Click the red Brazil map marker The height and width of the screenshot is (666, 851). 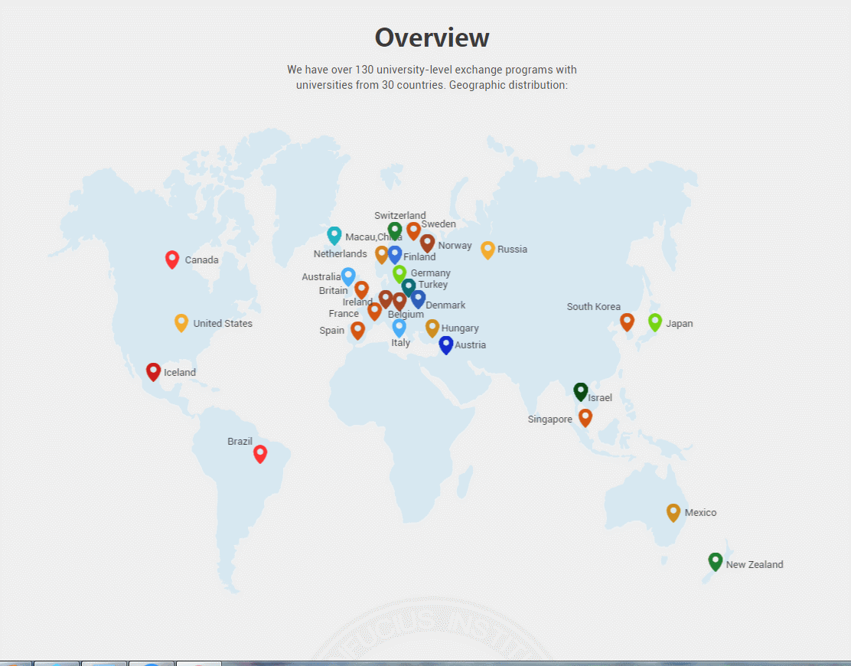[x=260, y=453]
